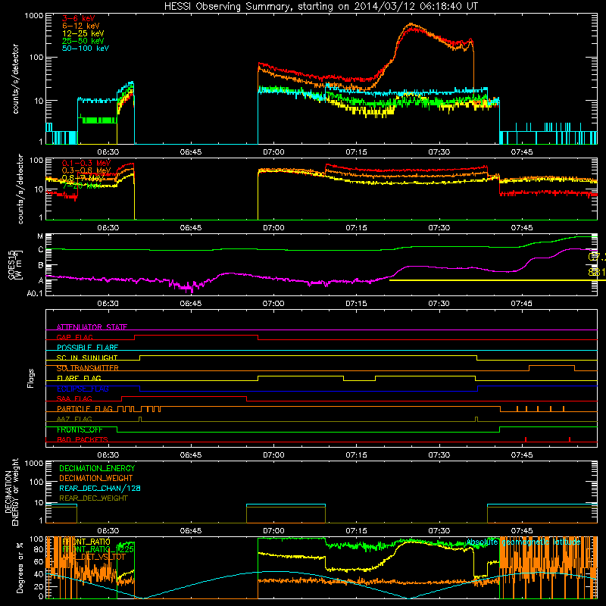Image resolution: width=606 pixels, height=606 pixels.
Task: Click the DECIMATION_ENERGY legend entry
Action: 97,468
